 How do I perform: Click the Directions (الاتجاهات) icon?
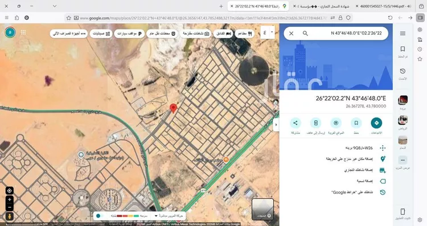[x=376, y=123]
